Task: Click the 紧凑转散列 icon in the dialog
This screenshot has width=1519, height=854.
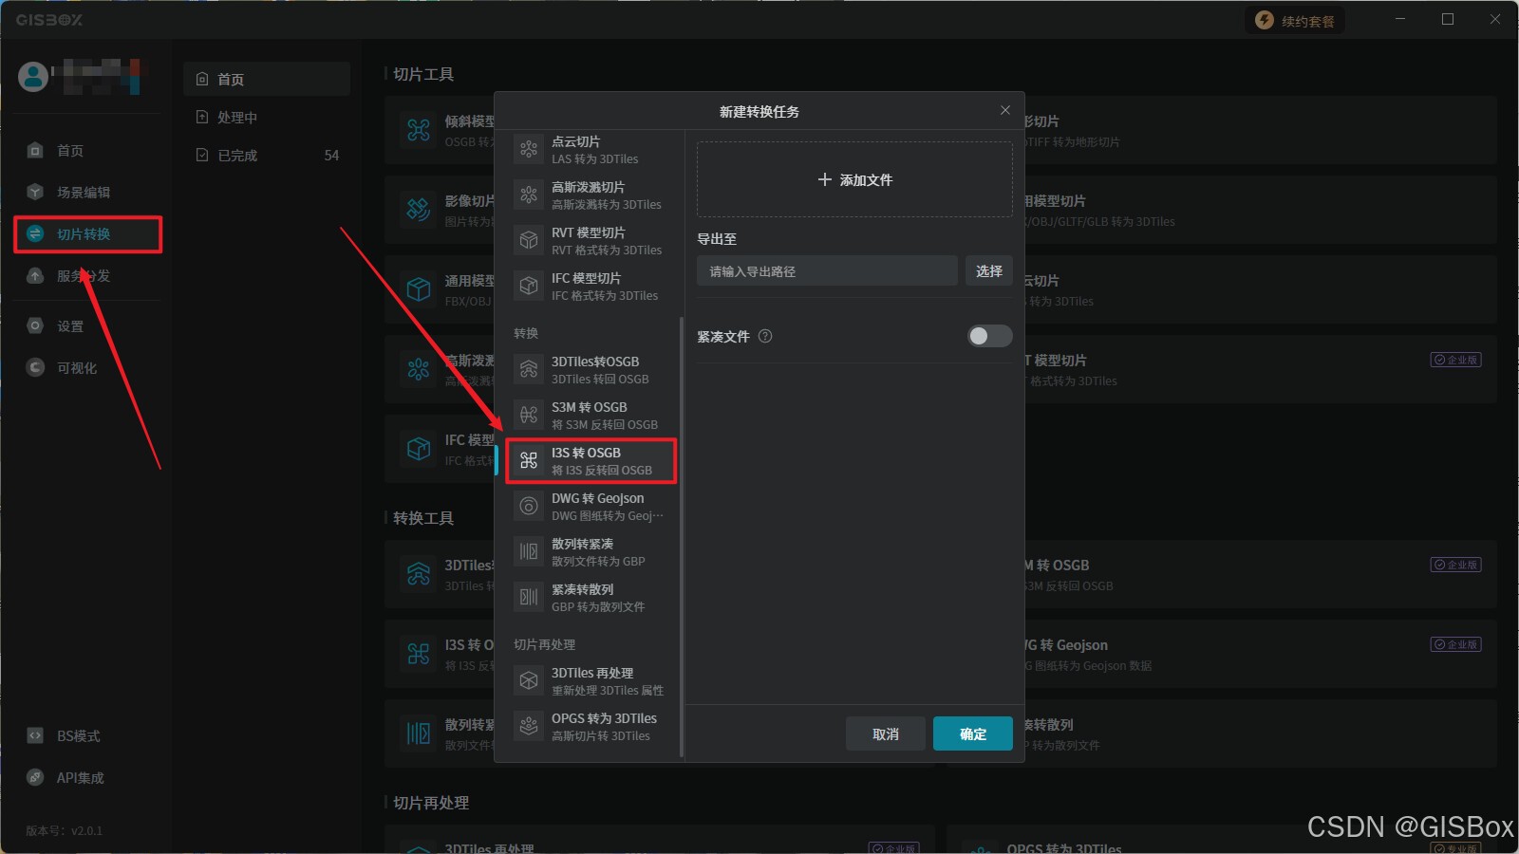Action: coord(529,597)
